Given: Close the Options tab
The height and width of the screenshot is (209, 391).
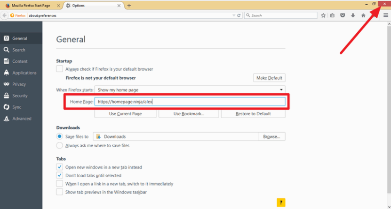Looking at the screenshot, I should 119,6.
